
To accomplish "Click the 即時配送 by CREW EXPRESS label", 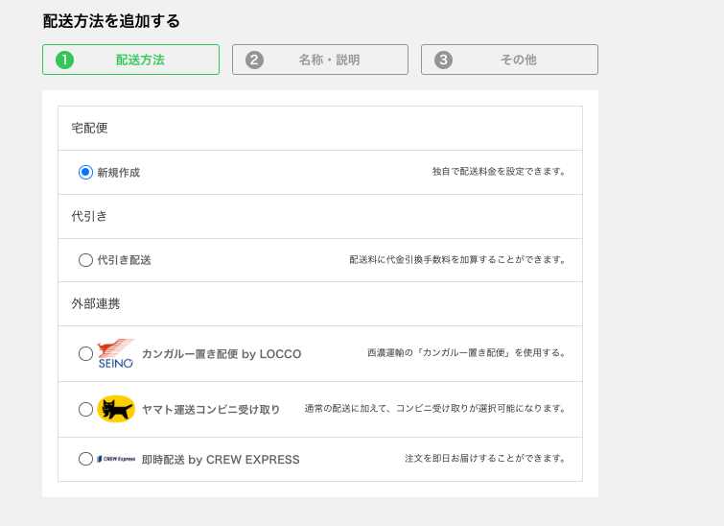I will (221, 460).
